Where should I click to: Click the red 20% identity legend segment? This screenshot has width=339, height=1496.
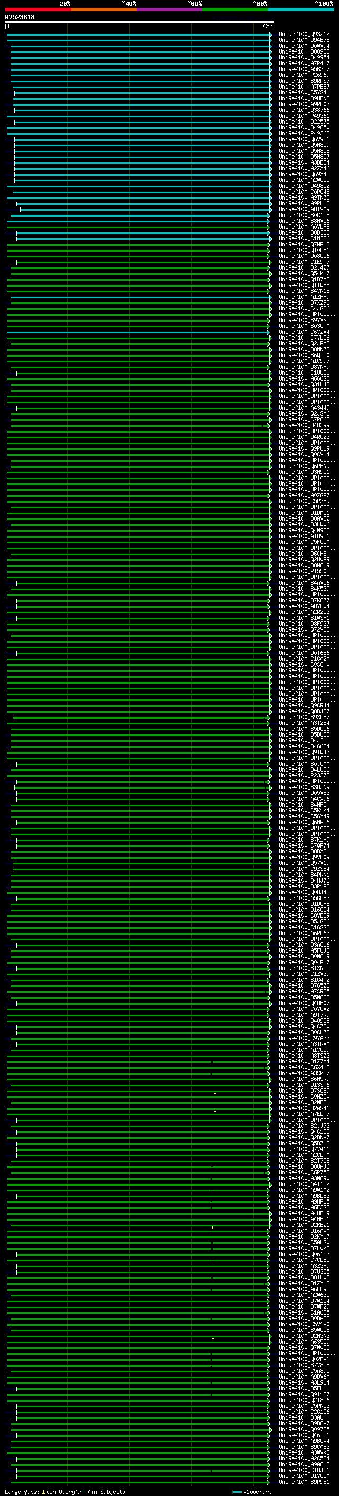tap(38, 10)
